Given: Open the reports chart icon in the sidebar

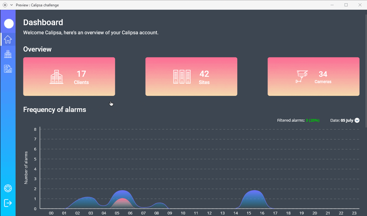Looking at the screenshot, I should (8, 69).
